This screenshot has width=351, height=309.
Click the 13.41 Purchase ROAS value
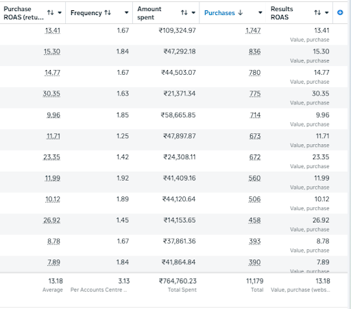[x=53, y=31]
